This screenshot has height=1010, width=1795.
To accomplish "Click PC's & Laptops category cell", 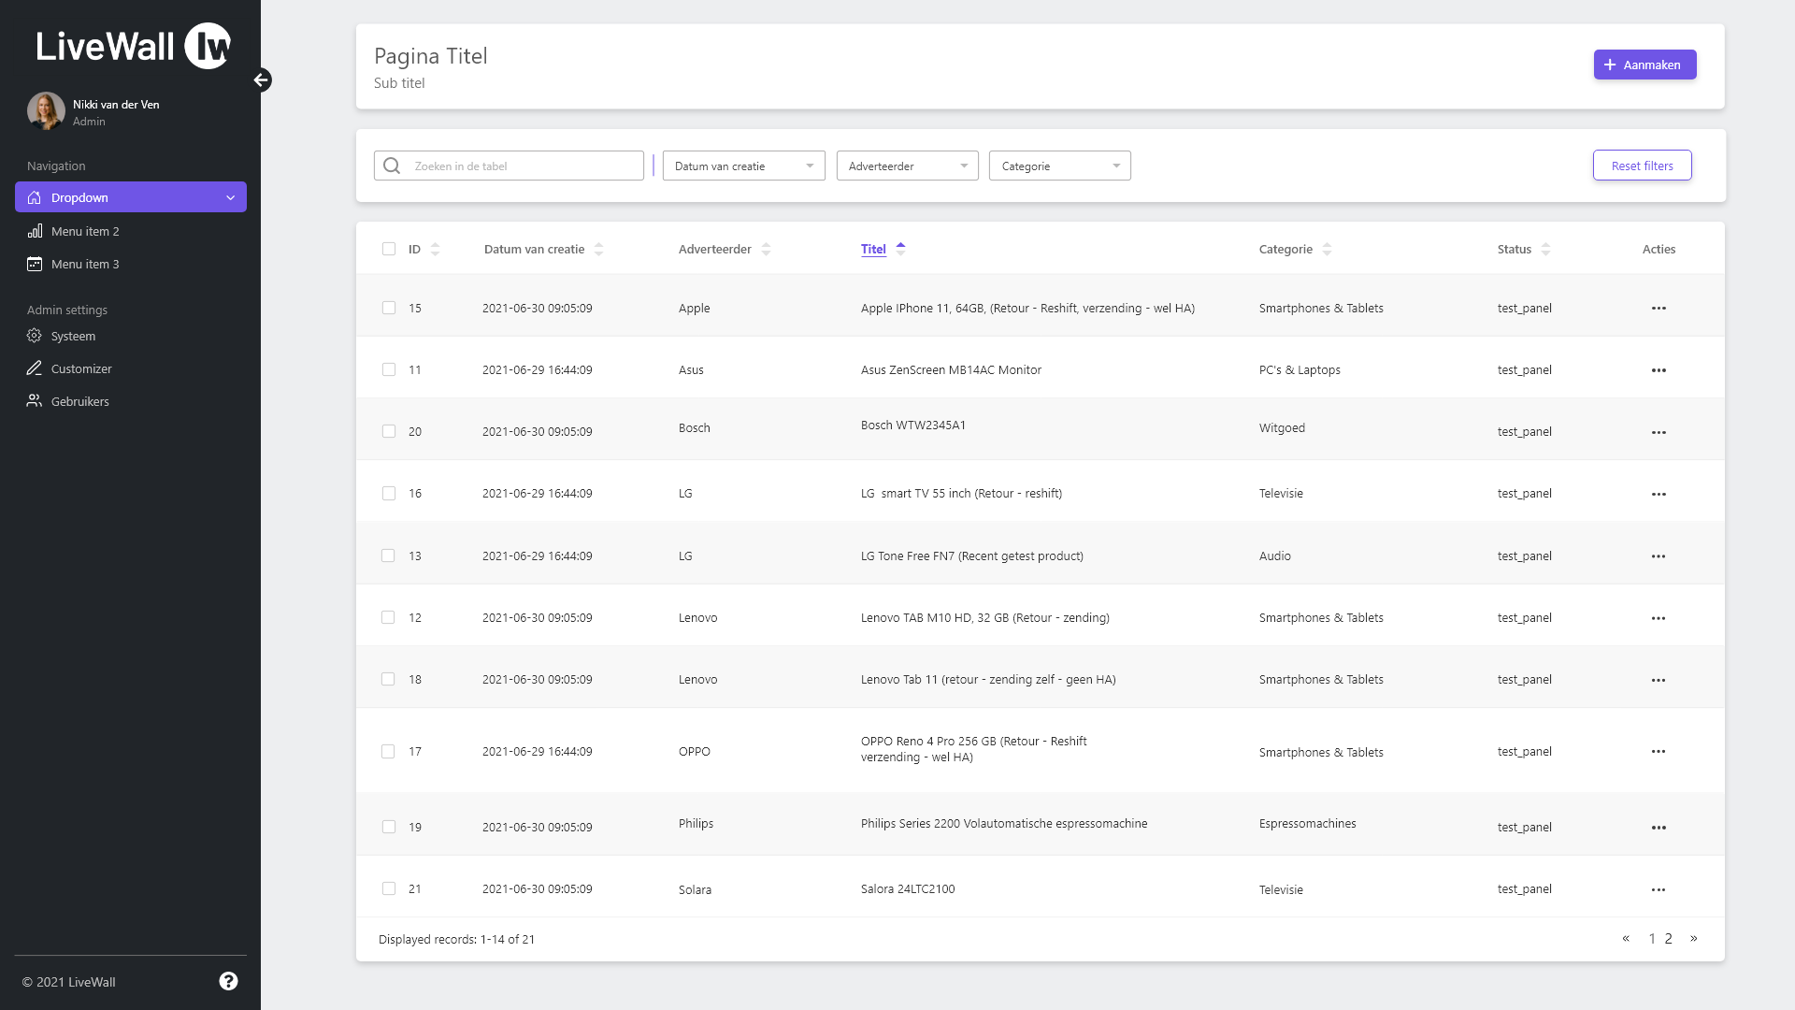I will [x=1300, y=369].
